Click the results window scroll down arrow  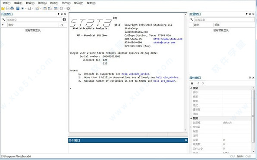185,130
